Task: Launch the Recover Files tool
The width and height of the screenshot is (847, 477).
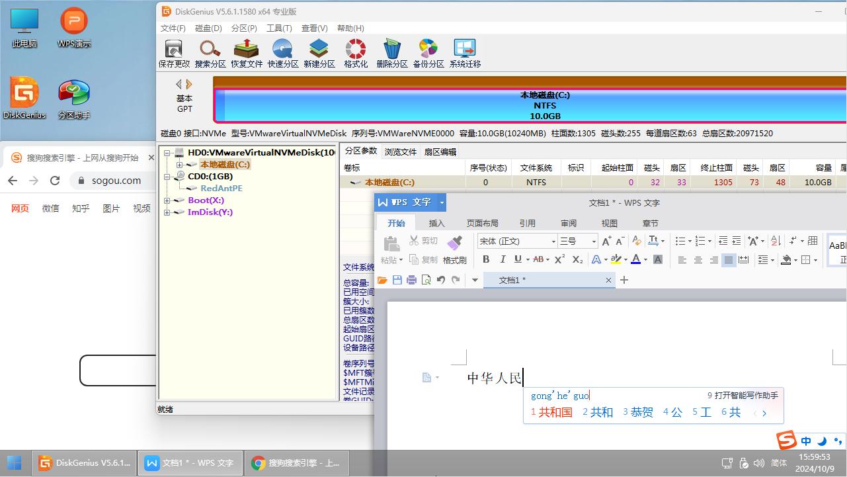Action: click(x=247, y=54)
